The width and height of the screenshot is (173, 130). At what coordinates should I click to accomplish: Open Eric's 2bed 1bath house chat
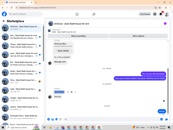[21, 63]
